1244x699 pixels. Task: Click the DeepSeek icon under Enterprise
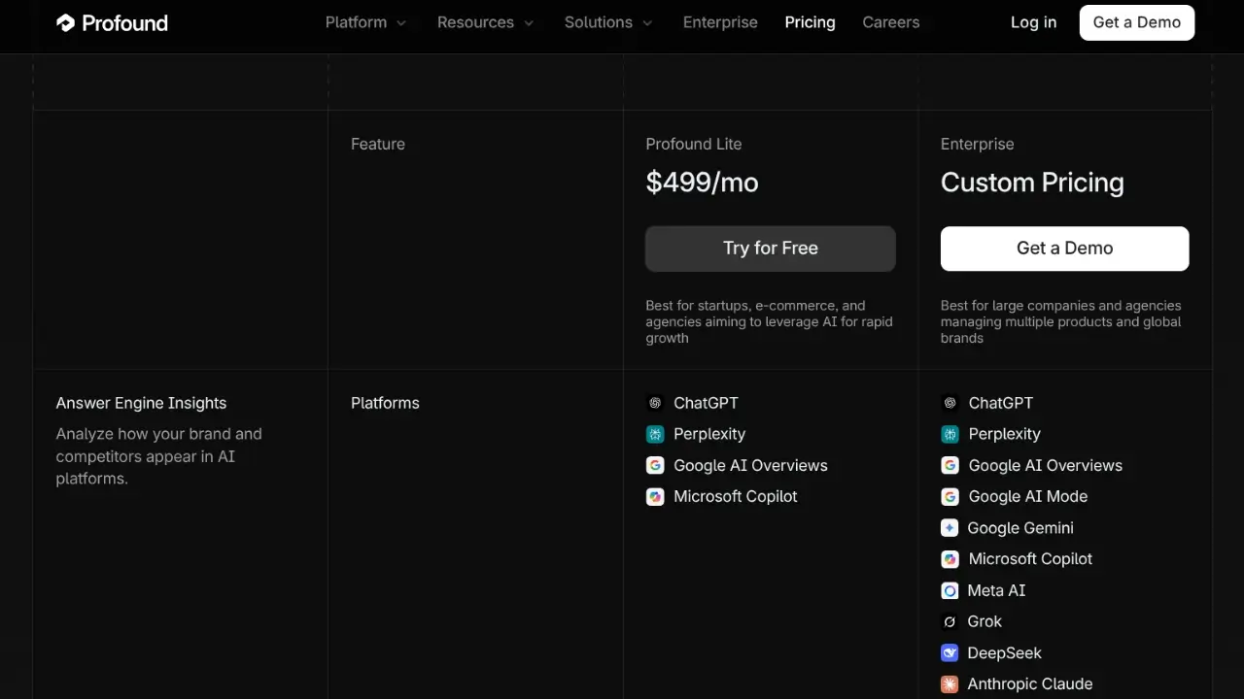950,652
